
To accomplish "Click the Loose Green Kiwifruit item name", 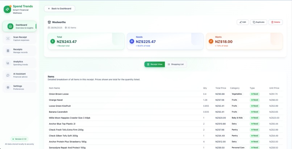I will [60, 106].
